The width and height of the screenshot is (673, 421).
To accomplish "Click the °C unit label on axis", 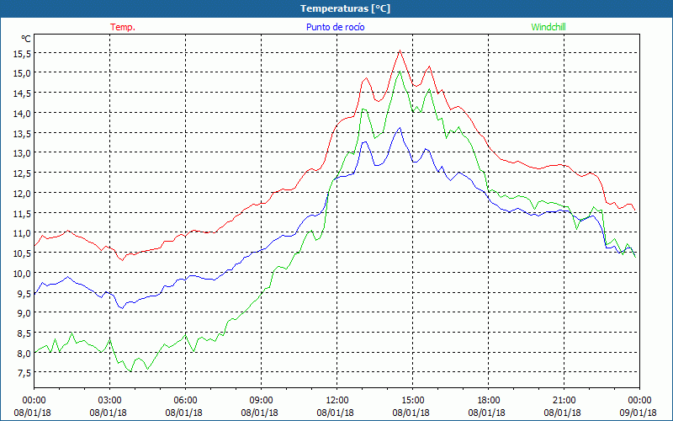I will [26, 39].
